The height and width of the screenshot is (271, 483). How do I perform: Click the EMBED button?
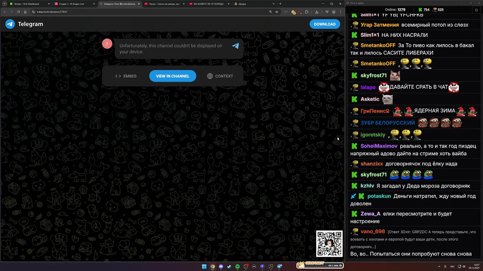[126, 76]
